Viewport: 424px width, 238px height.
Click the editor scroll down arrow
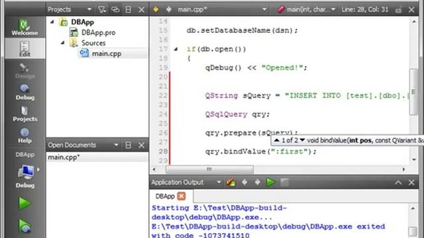point(413,160)
